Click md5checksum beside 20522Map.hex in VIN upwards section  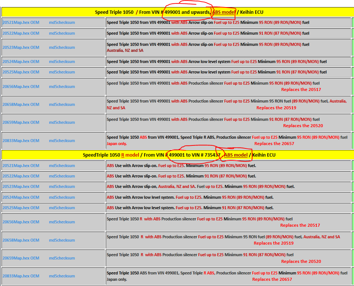(62, 33)
